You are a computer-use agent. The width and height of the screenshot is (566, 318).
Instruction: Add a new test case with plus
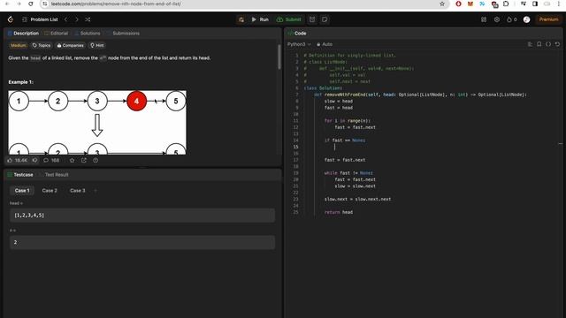click(x=96, y=191)
